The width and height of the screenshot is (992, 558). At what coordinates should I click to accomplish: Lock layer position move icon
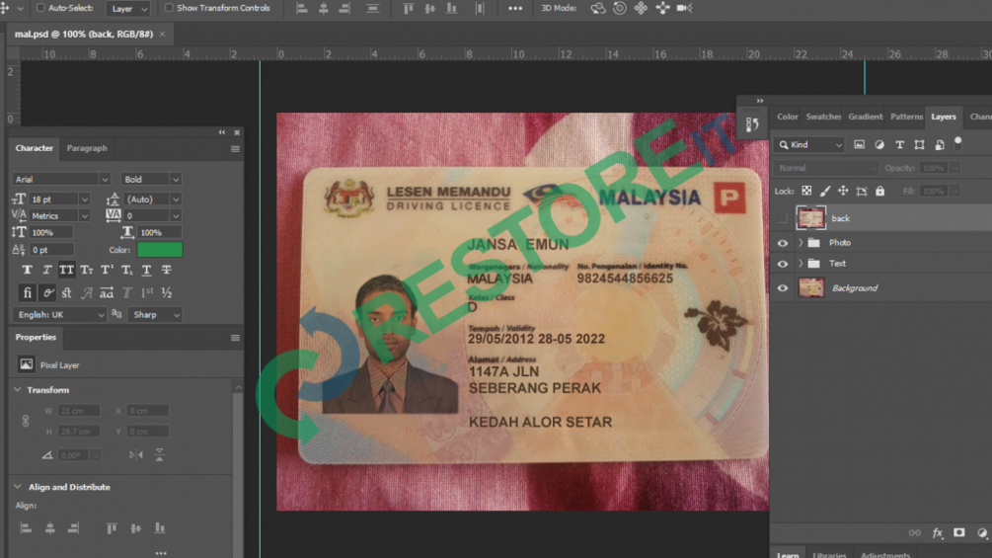coord(843,191)
